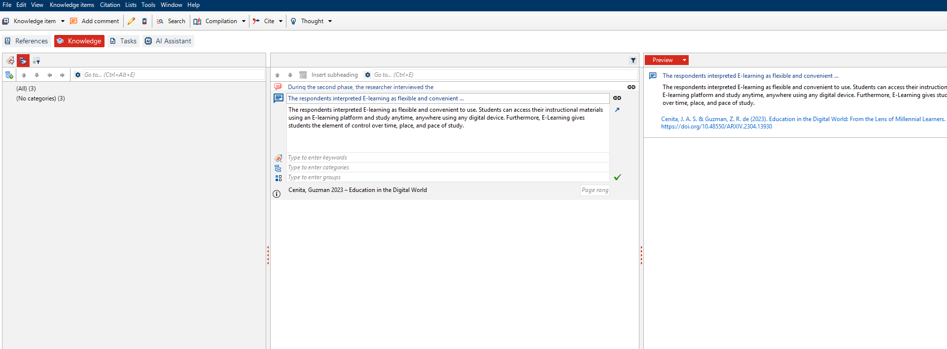The height and width of the screenshot is (349, 947).
Task: Click the filter funnel icon above knowledge list
Action: (633, 60)
